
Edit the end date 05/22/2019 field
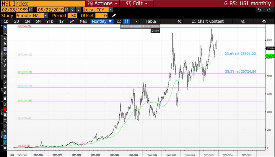51,10
